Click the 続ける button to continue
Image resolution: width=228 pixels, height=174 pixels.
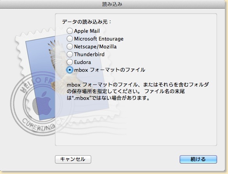pyautogui.click(x=198, y=159)
